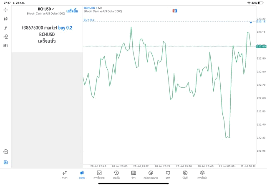Open the Mailbox @ tab
This screenshot has height=186, width=267.
click(151, 174)
